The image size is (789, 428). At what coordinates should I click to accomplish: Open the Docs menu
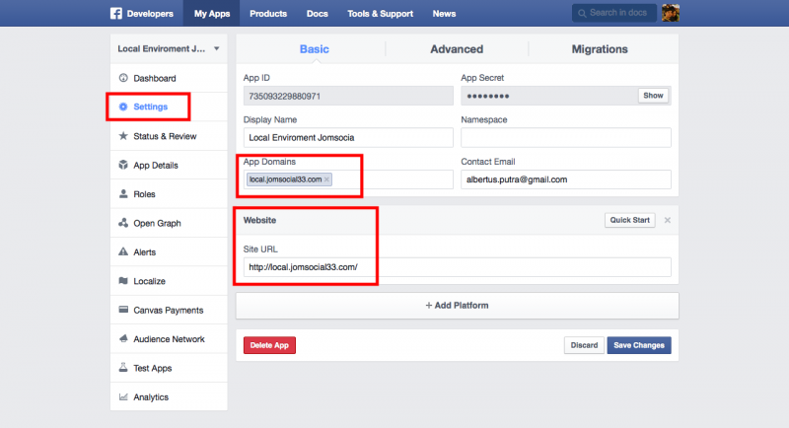click(317, 14)
